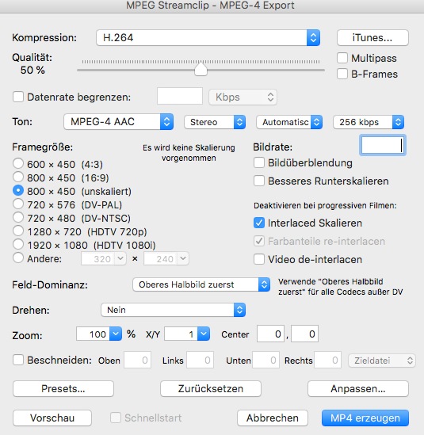This screenshot has height=435, width=424.
Task: Click the Vorschau button
Action: click(x=52, y=418)
